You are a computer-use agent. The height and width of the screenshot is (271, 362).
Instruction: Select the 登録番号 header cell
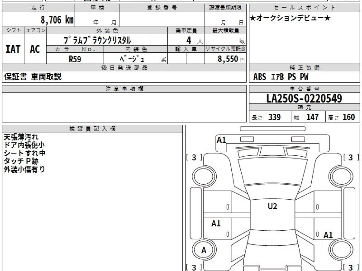pos(162,8)
